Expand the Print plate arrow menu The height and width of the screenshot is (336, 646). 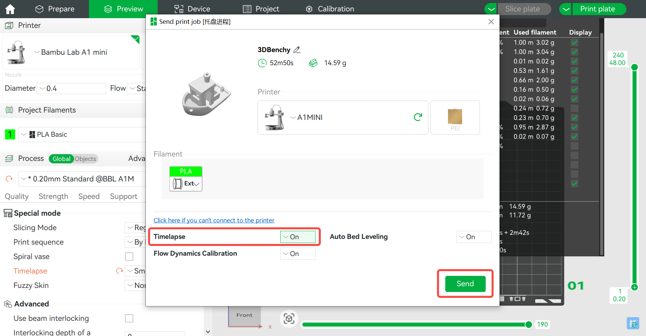566,9
